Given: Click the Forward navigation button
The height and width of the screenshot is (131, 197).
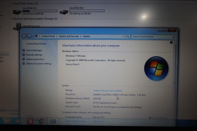Looking at the screenshot, I should coord(29,36).
